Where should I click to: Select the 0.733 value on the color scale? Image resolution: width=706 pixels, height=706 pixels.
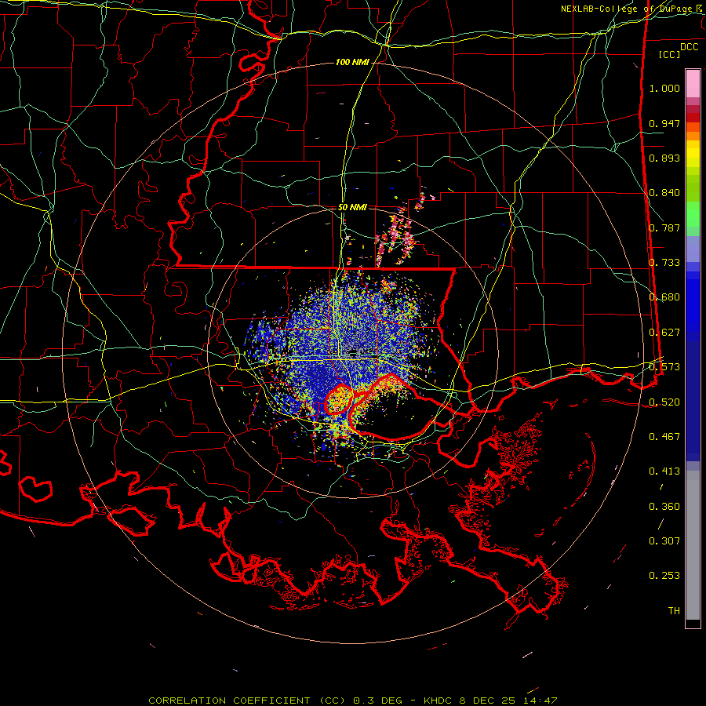click(x=664, y=263)
